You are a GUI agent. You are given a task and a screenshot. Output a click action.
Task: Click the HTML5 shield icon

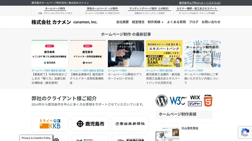(x=208, y=101)
